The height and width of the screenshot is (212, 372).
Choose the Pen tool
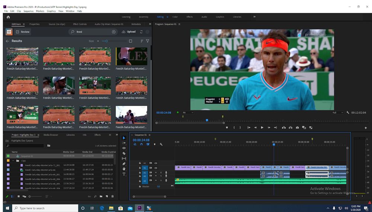tap(124, 164)
